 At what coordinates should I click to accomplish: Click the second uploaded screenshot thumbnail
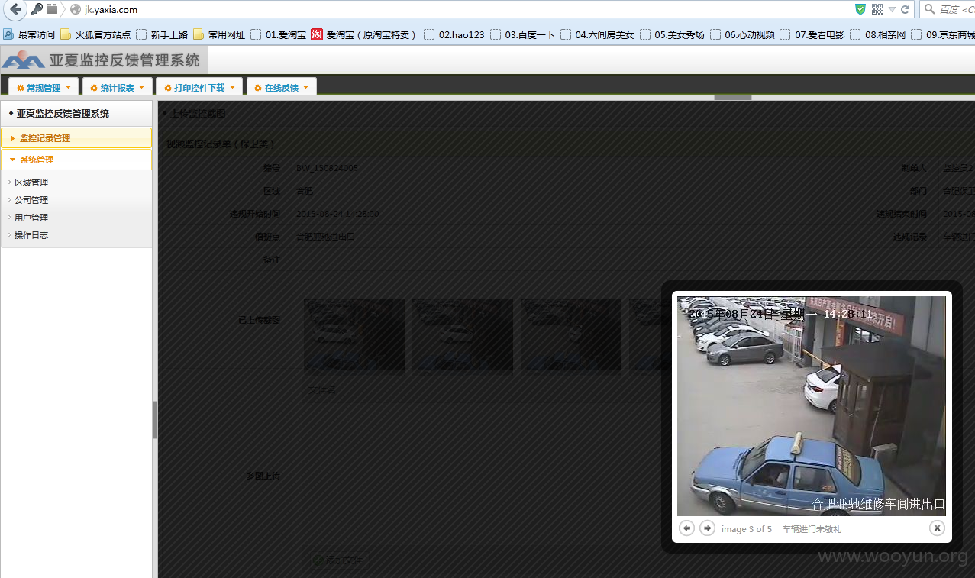pyautogui.click(x=463, y=335)
